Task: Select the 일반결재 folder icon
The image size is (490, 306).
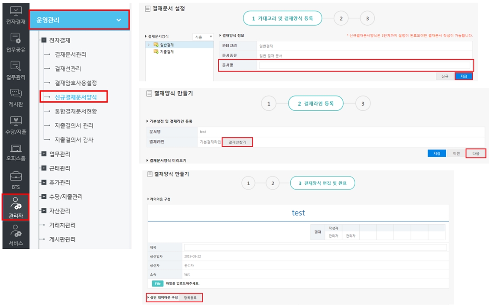Action: [x=156, y=45]
